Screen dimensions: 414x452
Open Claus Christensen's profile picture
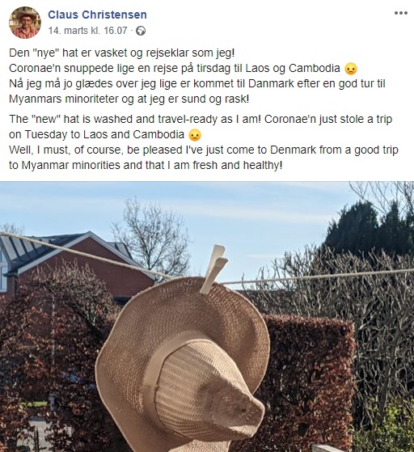25,23
